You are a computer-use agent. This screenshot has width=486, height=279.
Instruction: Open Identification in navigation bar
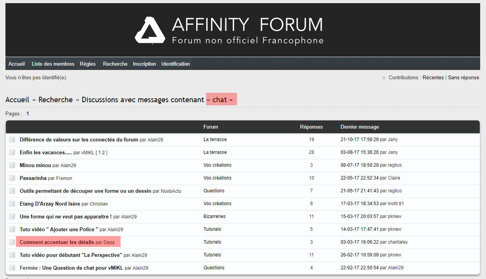(x=176, y=64)
